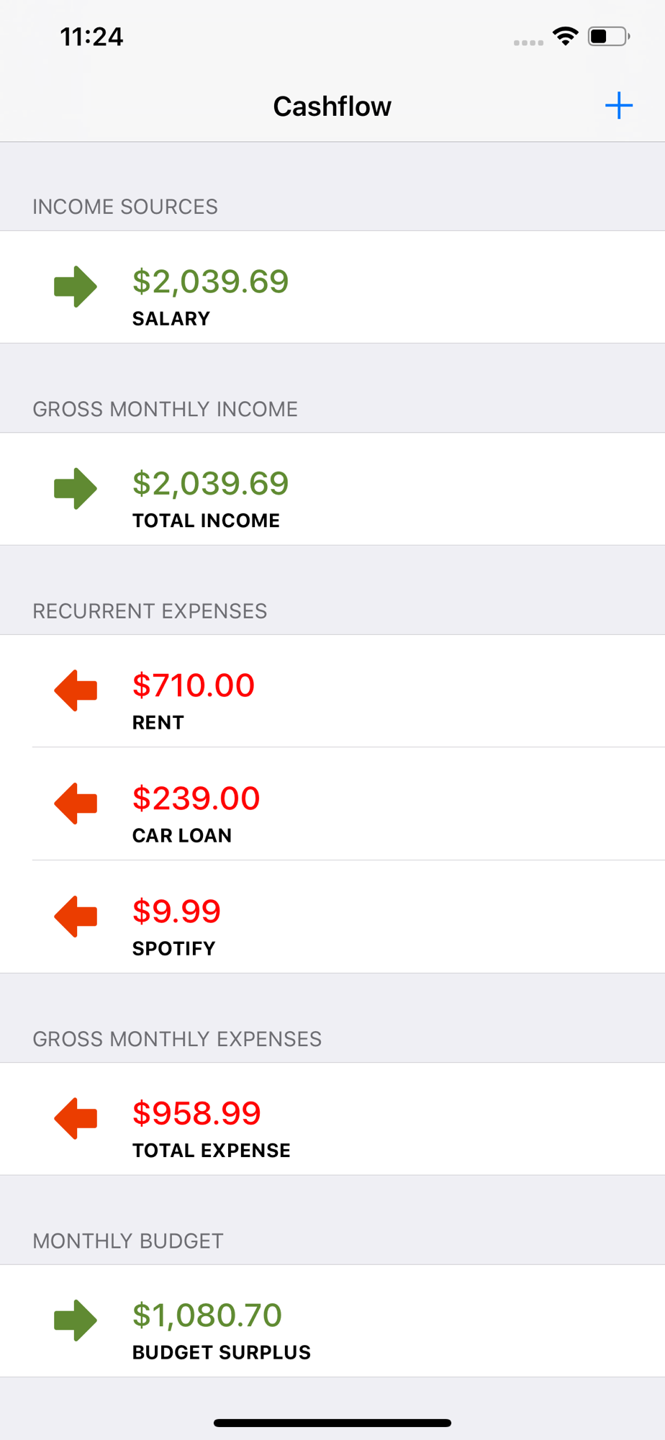Click the red arrow beside Total Expense

tap(76, 1118)
